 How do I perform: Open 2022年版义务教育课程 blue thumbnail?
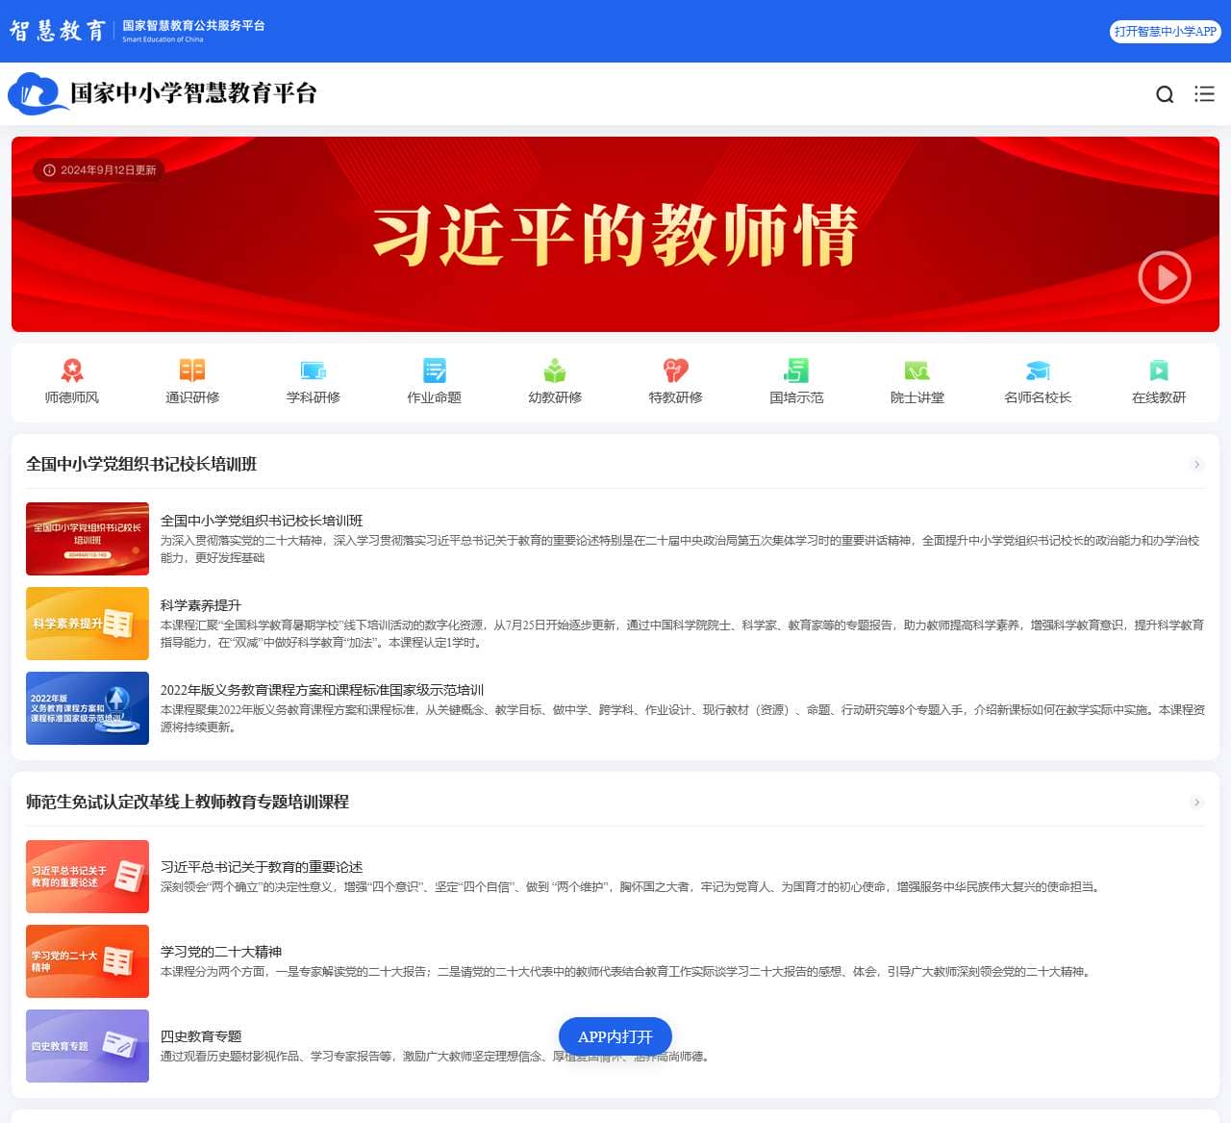[88, 708]
